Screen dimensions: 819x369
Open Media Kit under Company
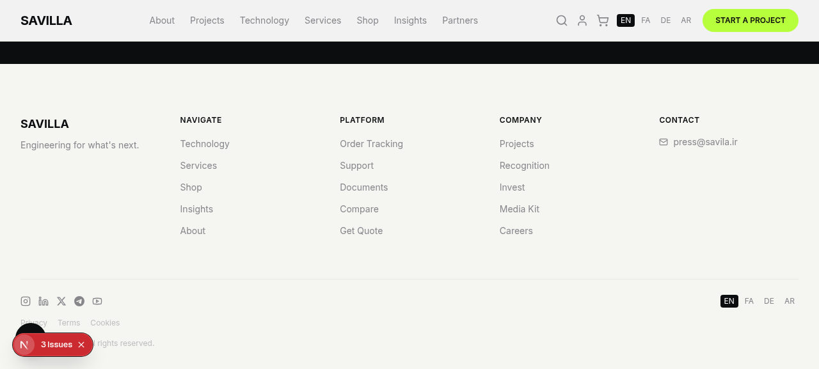point(520,209)
